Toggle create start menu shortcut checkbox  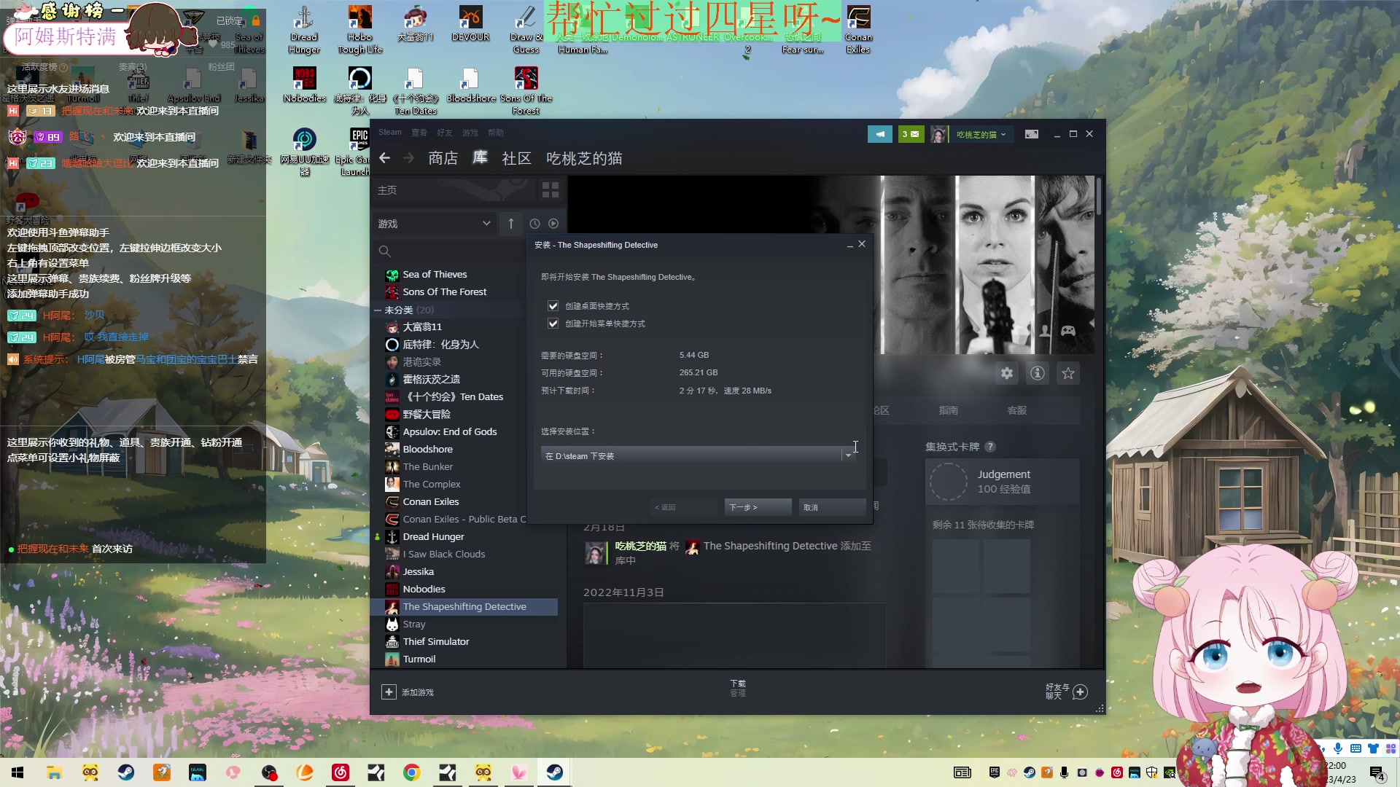553,324
